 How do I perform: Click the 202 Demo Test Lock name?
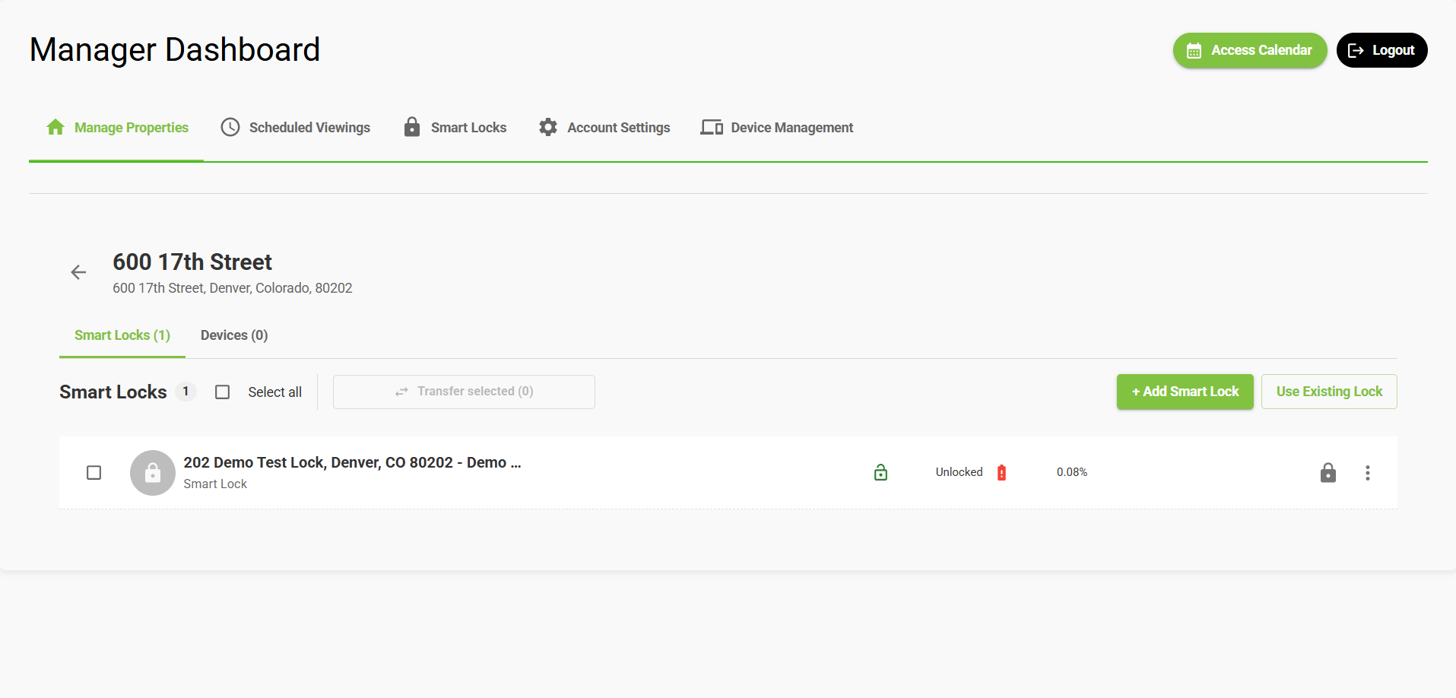[x=352, y=462]
